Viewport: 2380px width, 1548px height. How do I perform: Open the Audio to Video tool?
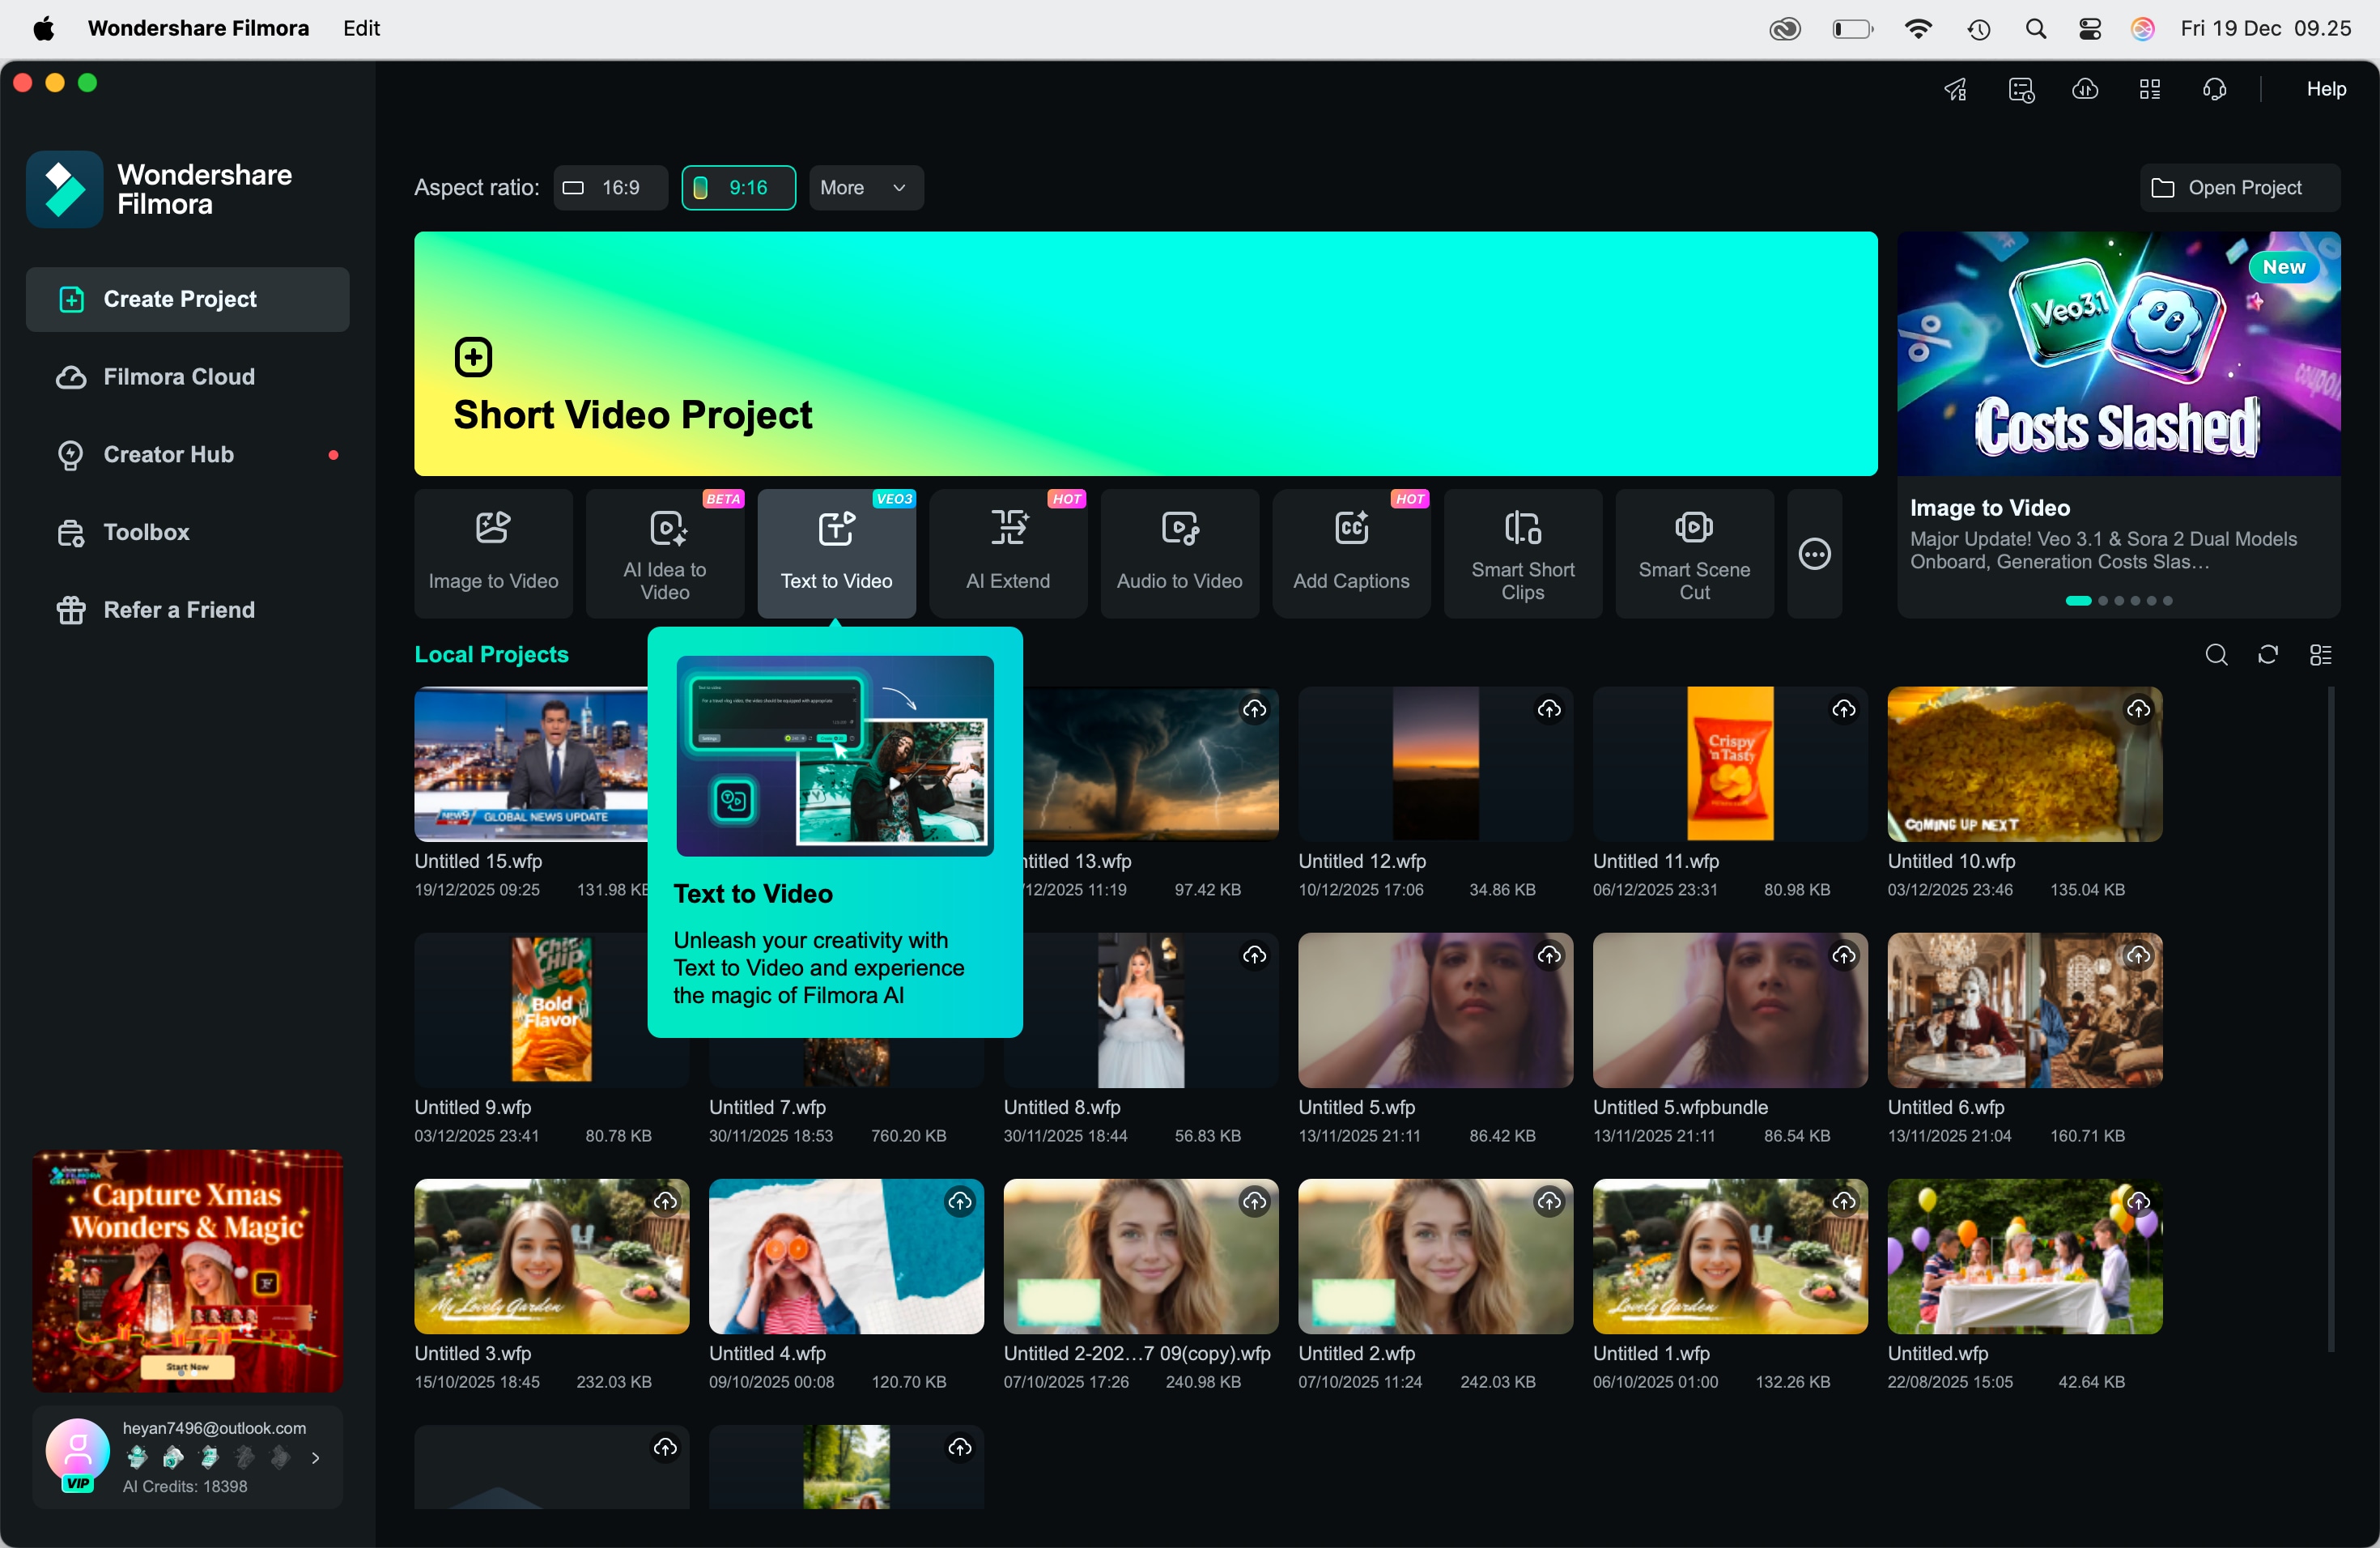pyautogui.click(x=1179, y=553)
